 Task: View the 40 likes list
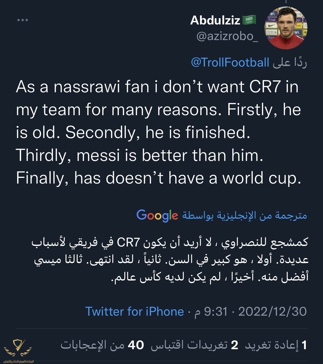click(102, 345)
